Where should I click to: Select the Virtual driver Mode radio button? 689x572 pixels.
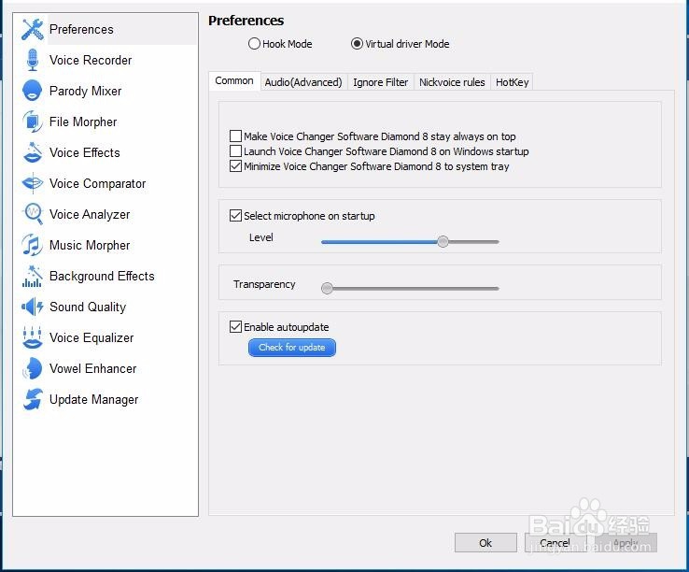(357, 44)
